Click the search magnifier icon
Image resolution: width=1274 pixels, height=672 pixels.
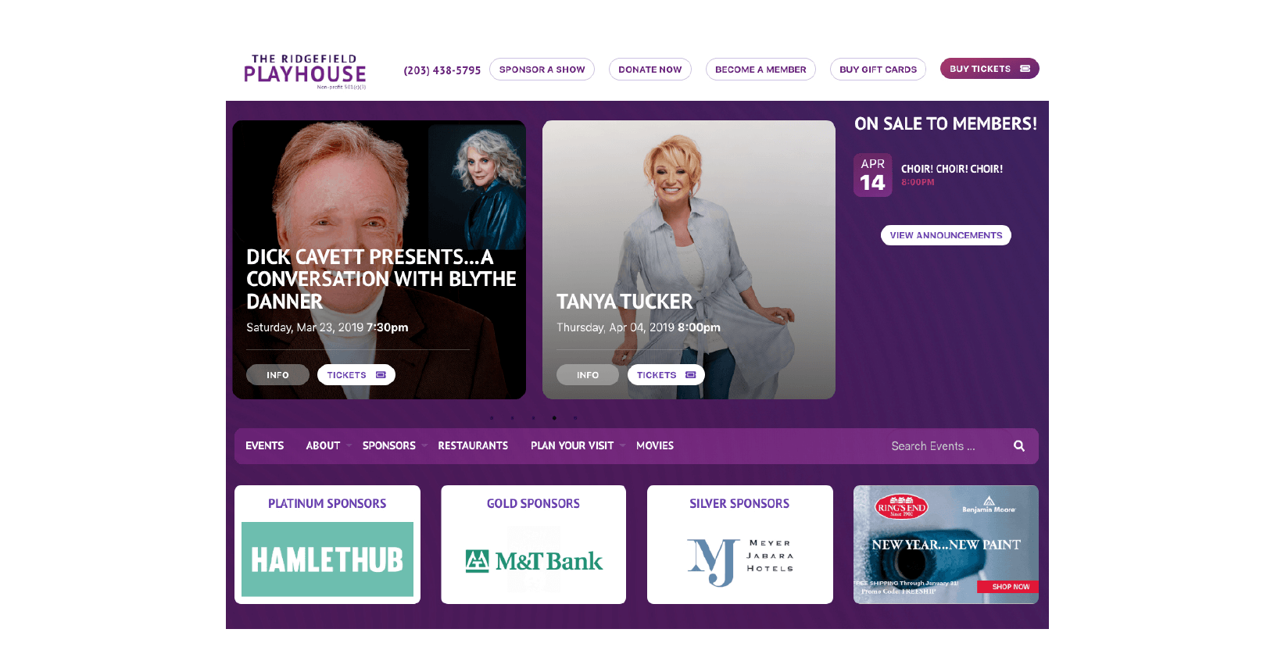pos(1019,446)
